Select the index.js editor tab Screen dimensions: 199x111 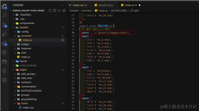coord(129,5)
